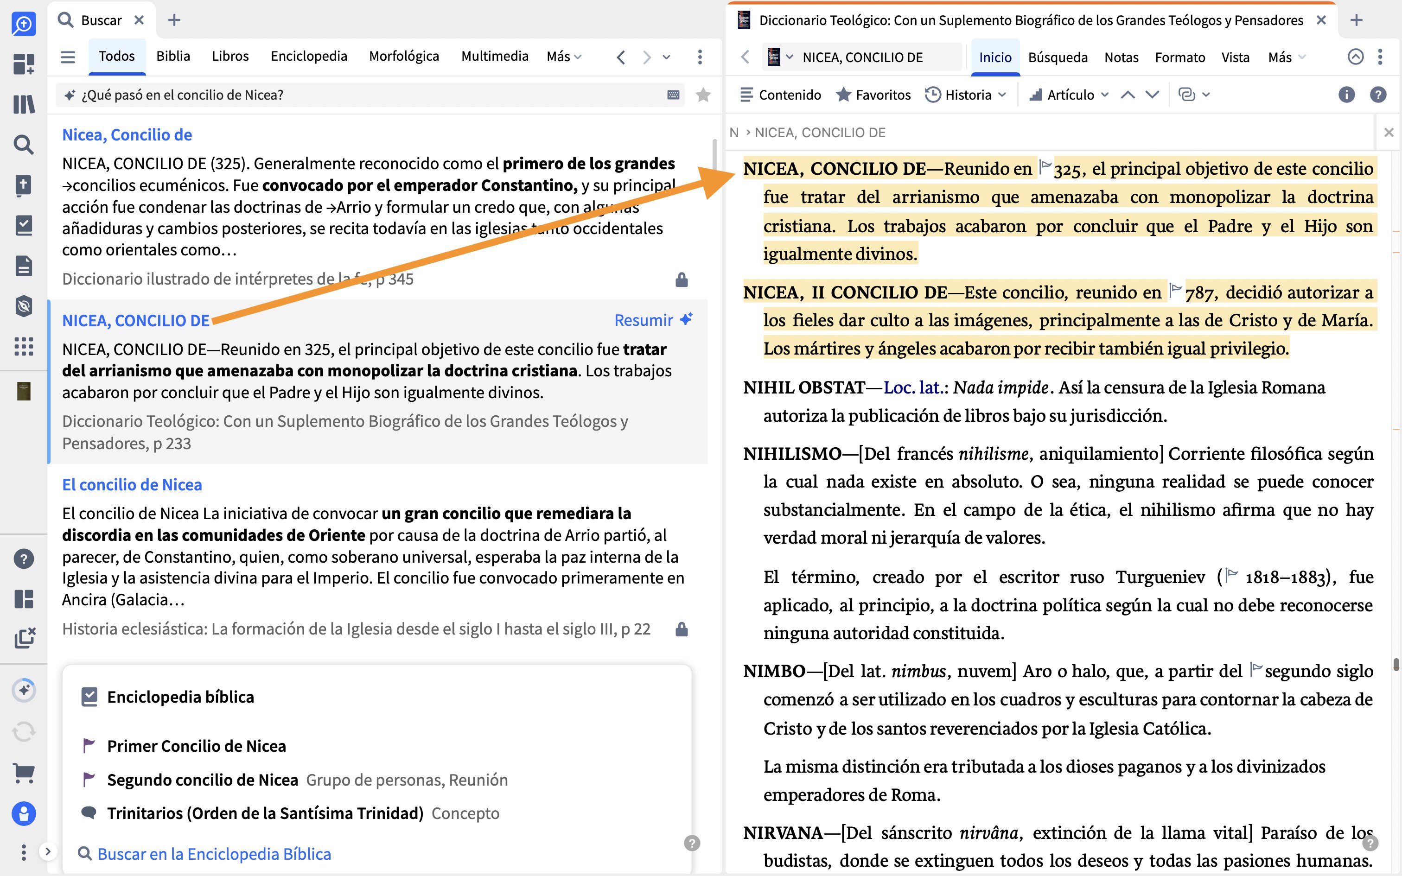Click lock icon on Historia eclesiástica result
The image size is (1402, 876).
point(682,629)
